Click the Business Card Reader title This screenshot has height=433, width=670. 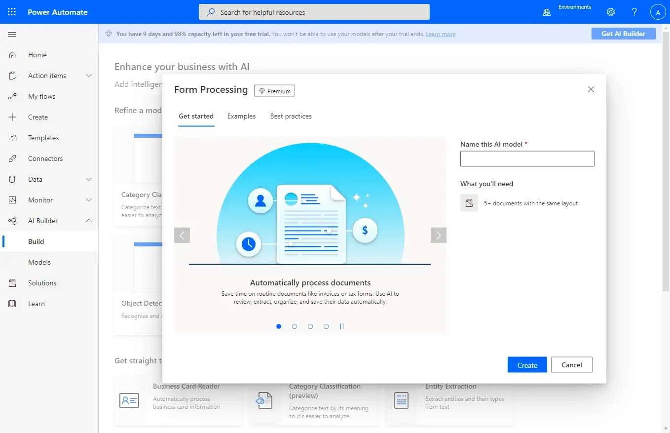[186, 386]
